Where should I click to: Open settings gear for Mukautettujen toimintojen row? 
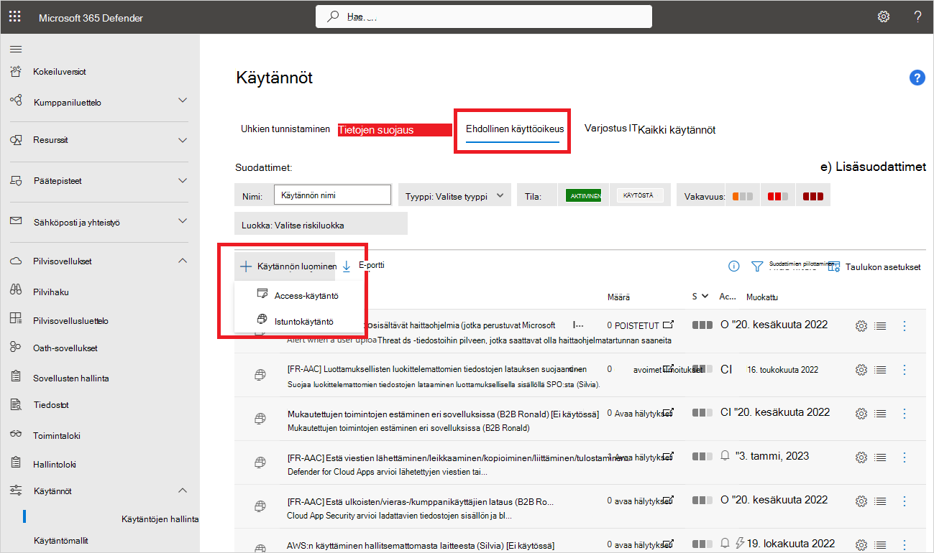(x=861, y=414)
